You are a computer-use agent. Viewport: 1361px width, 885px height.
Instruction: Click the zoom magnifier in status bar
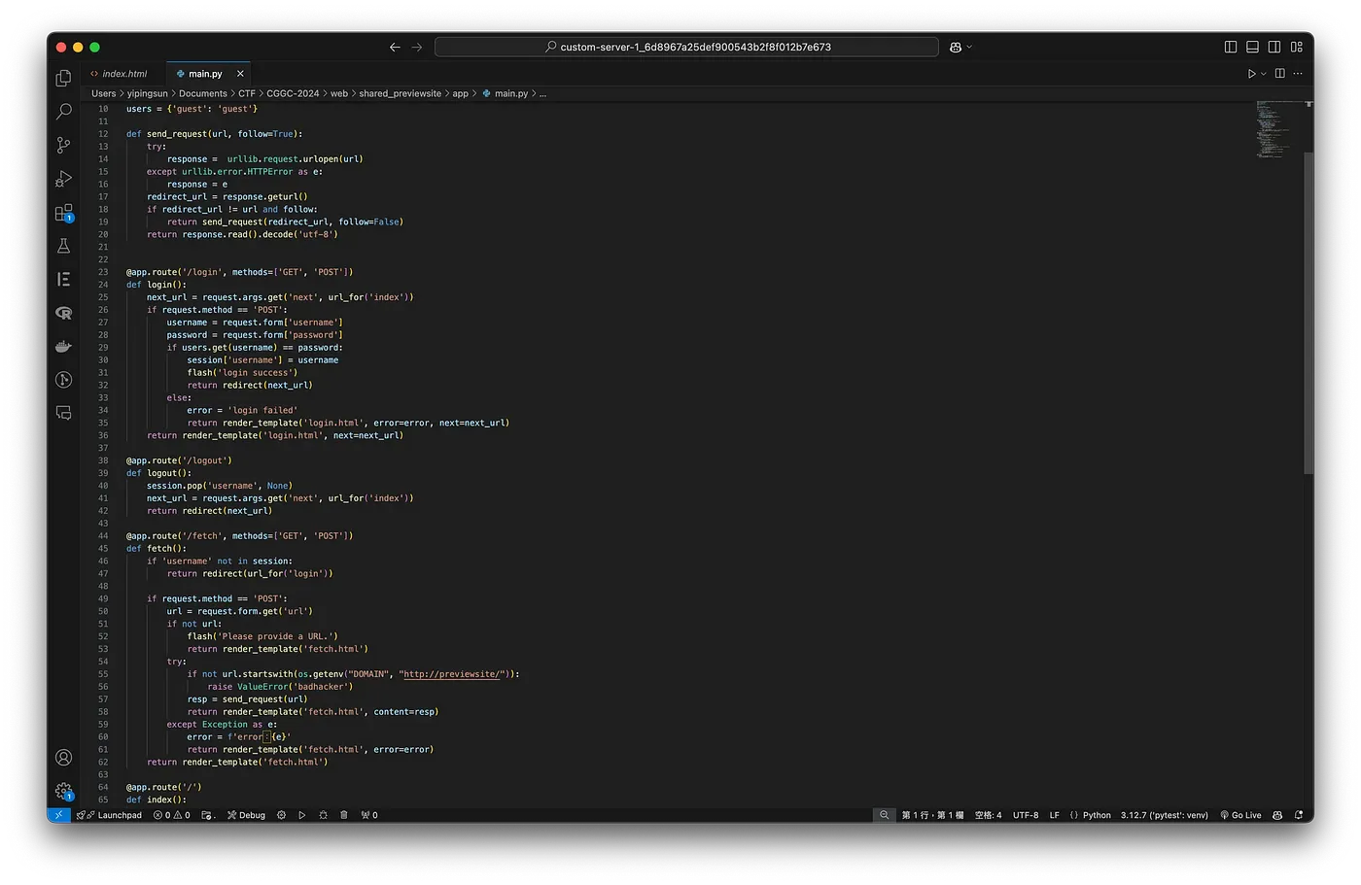tap(884, 815)
